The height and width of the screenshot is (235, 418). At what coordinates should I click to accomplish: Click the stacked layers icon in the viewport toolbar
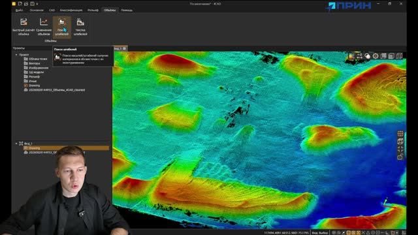tap(383, 56)
